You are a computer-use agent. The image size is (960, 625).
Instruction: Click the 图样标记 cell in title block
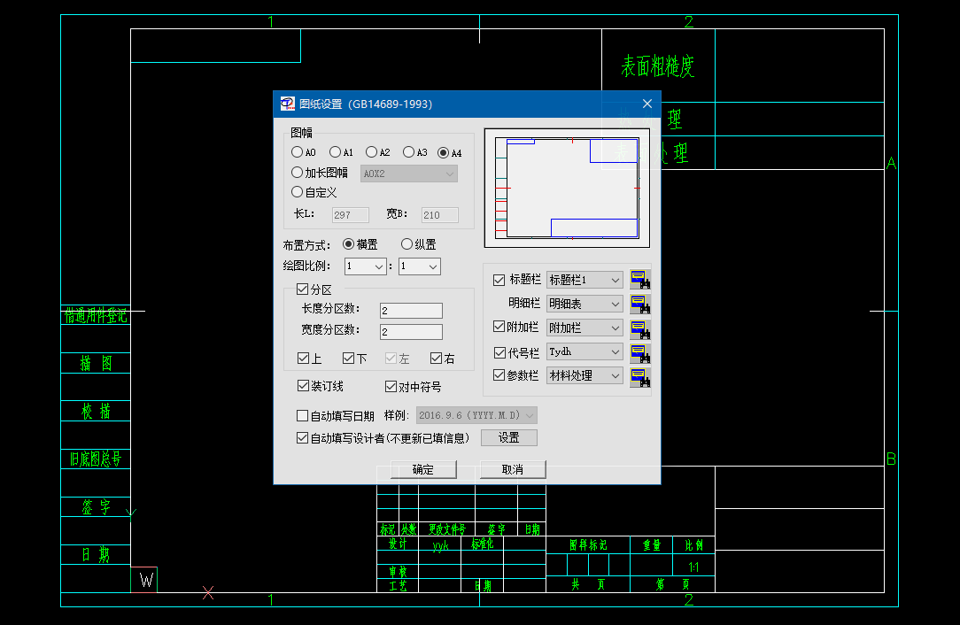588,544
